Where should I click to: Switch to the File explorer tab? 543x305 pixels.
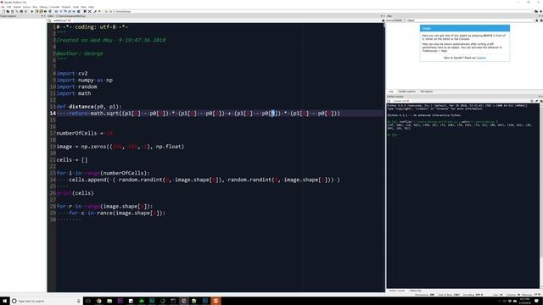(x=427, y=91)
